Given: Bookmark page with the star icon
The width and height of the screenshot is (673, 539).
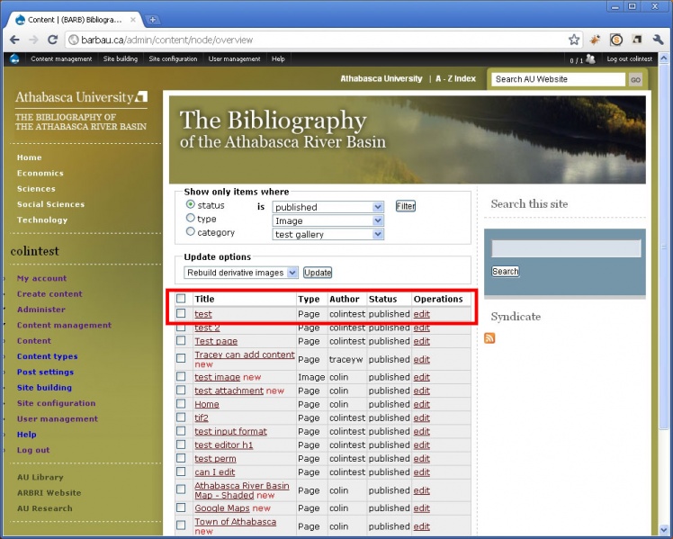Looking at the screenshot, I should coord(574,40).
